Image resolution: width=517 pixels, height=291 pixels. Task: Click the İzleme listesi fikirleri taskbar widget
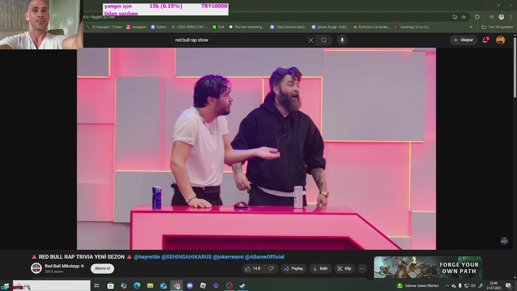[x=418, y=286]
